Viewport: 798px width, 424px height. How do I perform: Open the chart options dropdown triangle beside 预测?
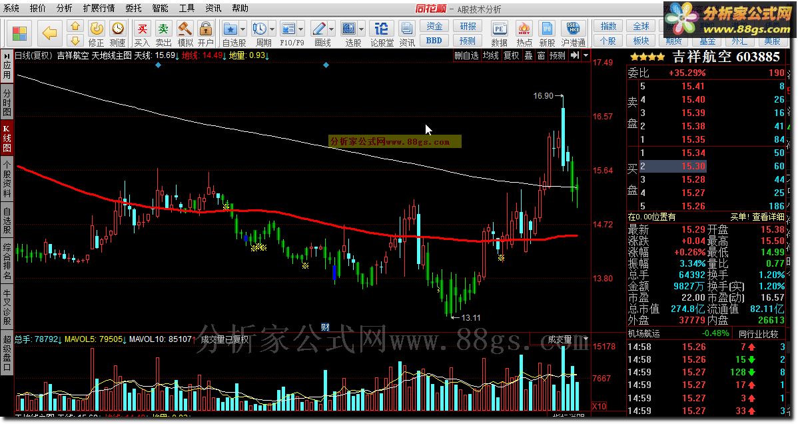pos(586,55)
